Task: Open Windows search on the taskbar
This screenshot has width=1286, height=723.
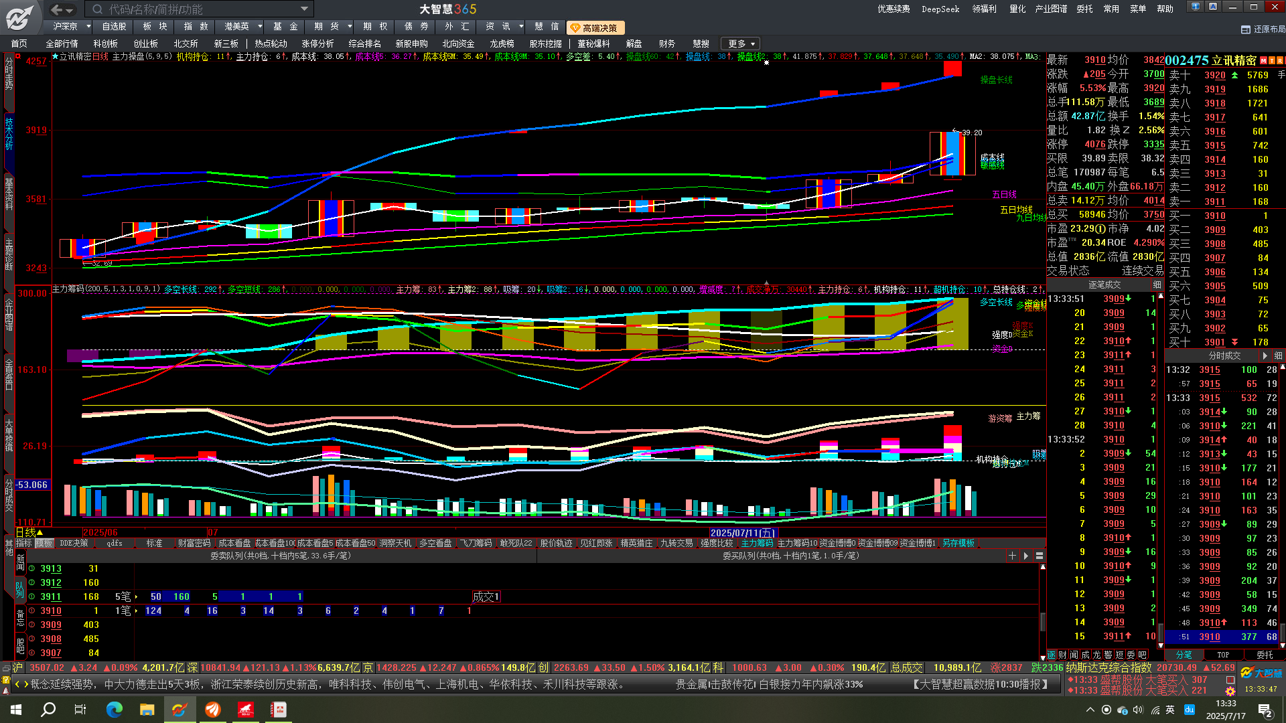Action: [48, 709]
